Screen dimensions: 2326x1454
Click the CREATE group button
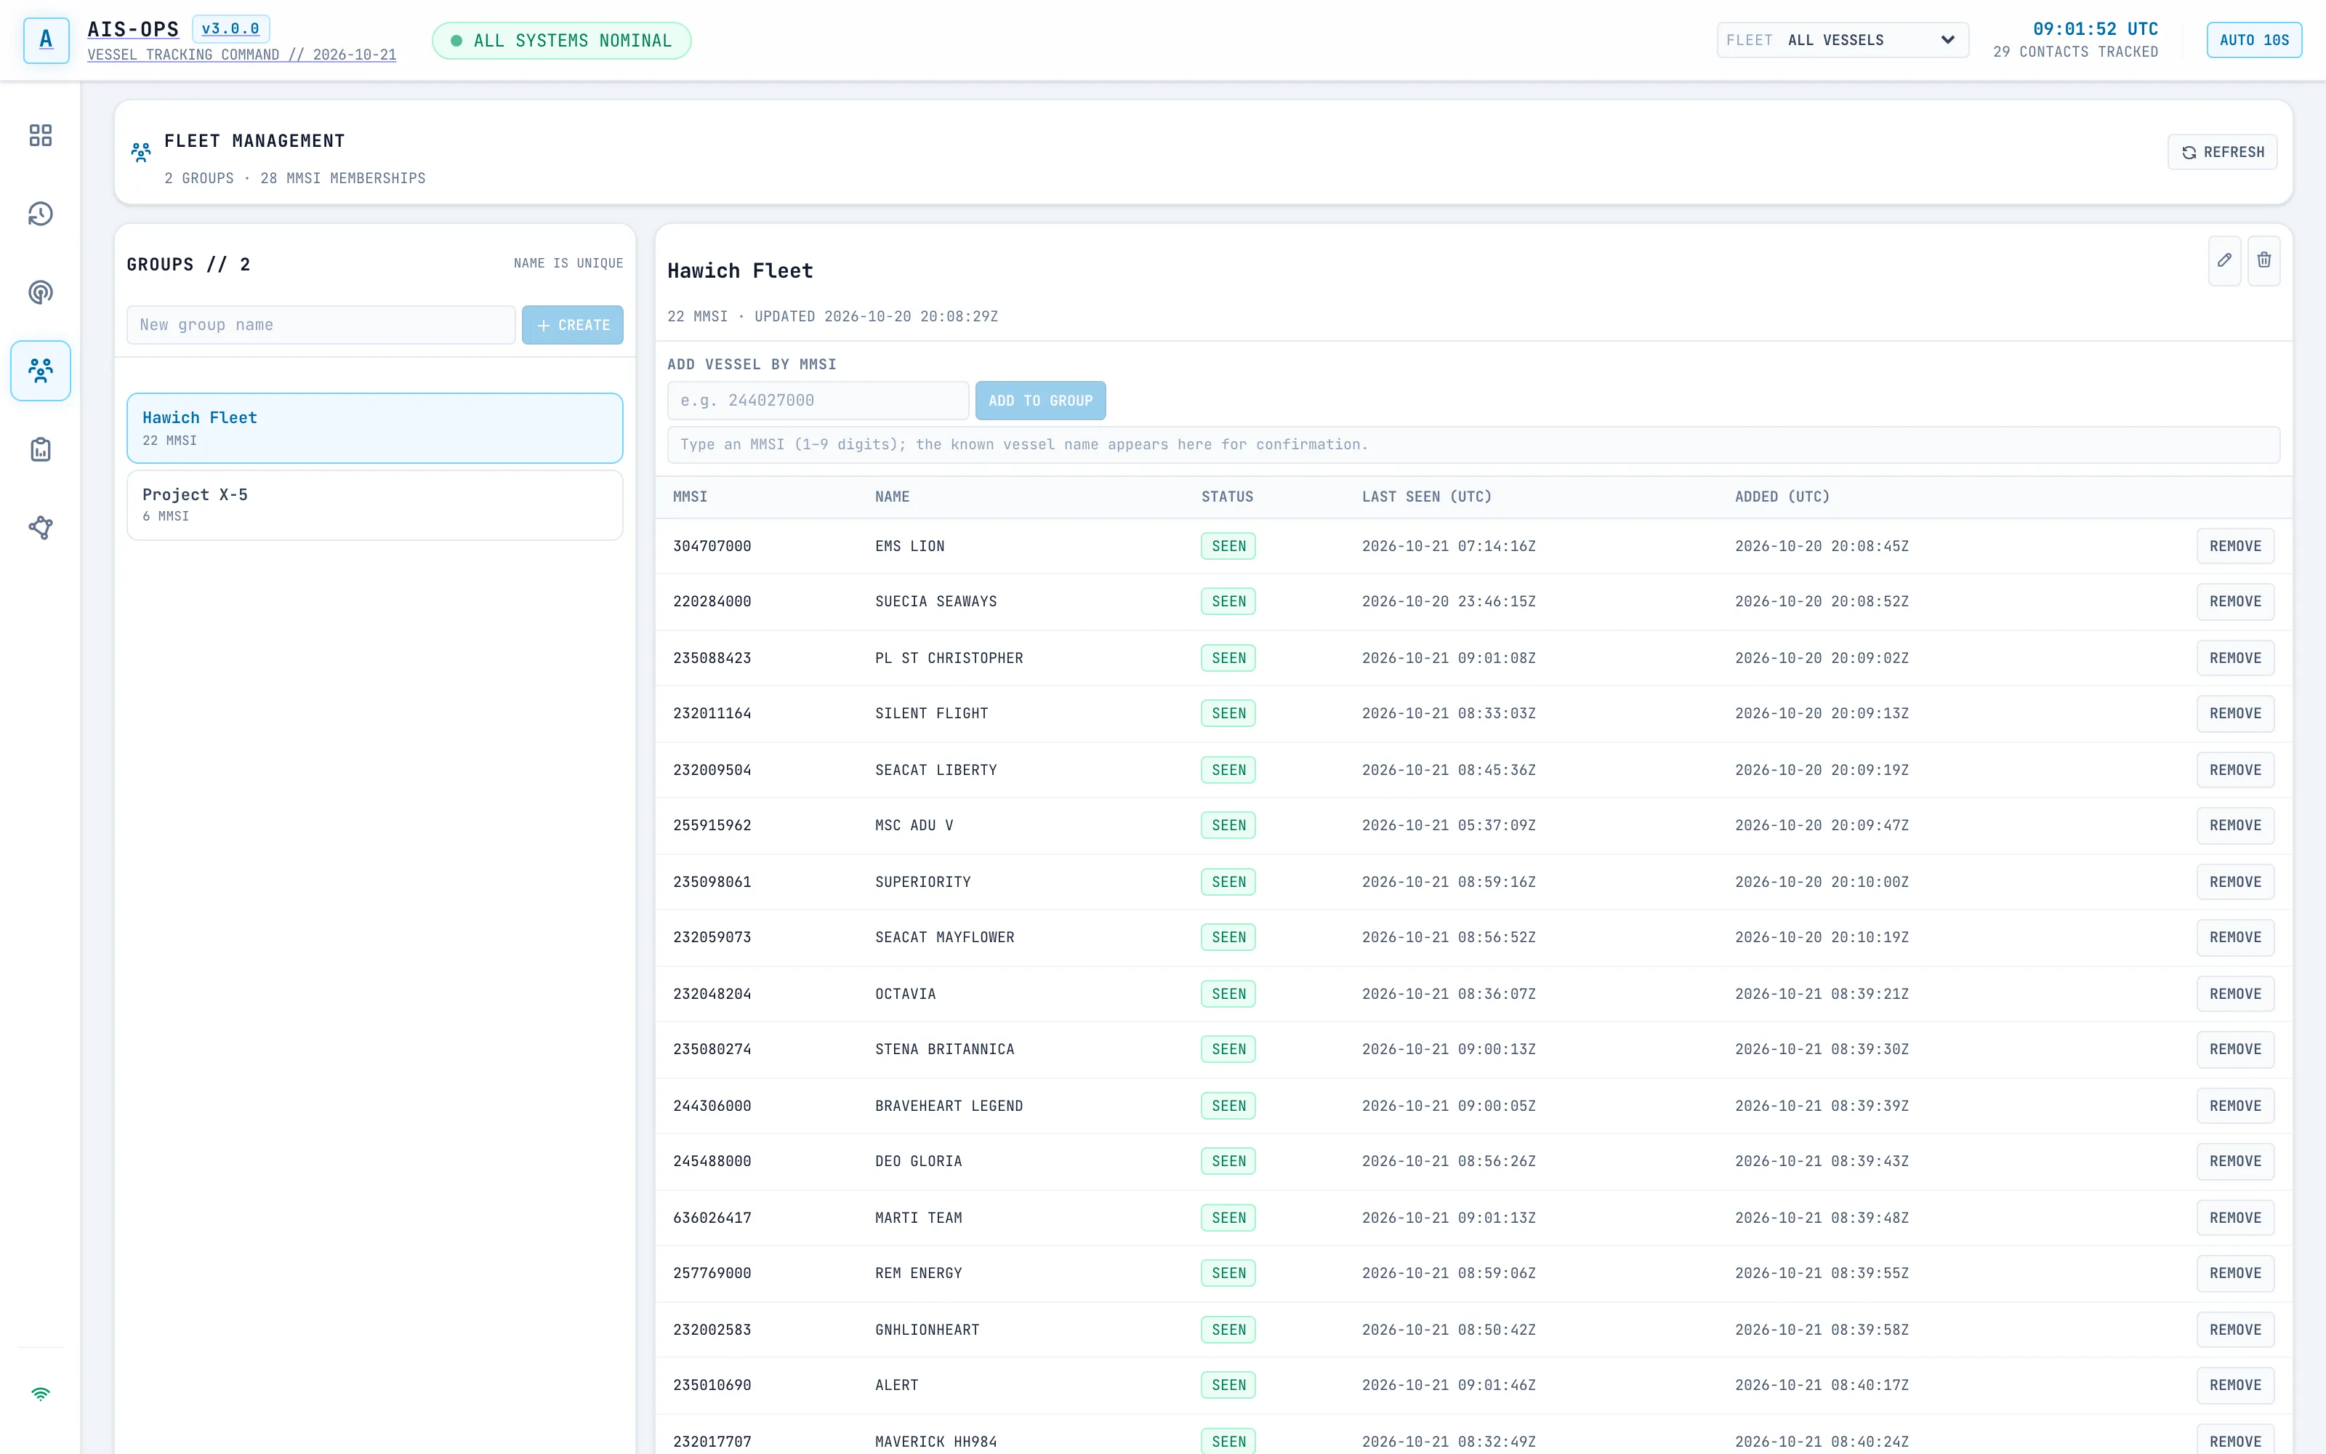(573, 325)
